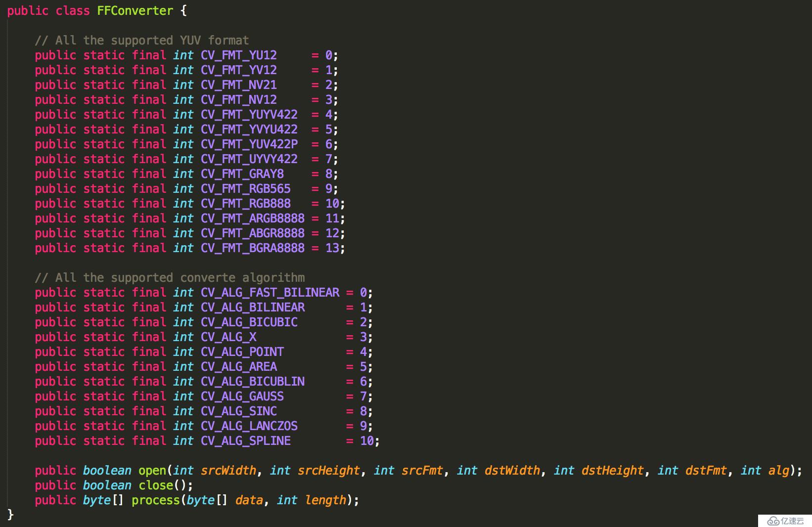The image size is (812, 527).
Task: Click the length parameter in process
Action: click(x=325, y=500)
